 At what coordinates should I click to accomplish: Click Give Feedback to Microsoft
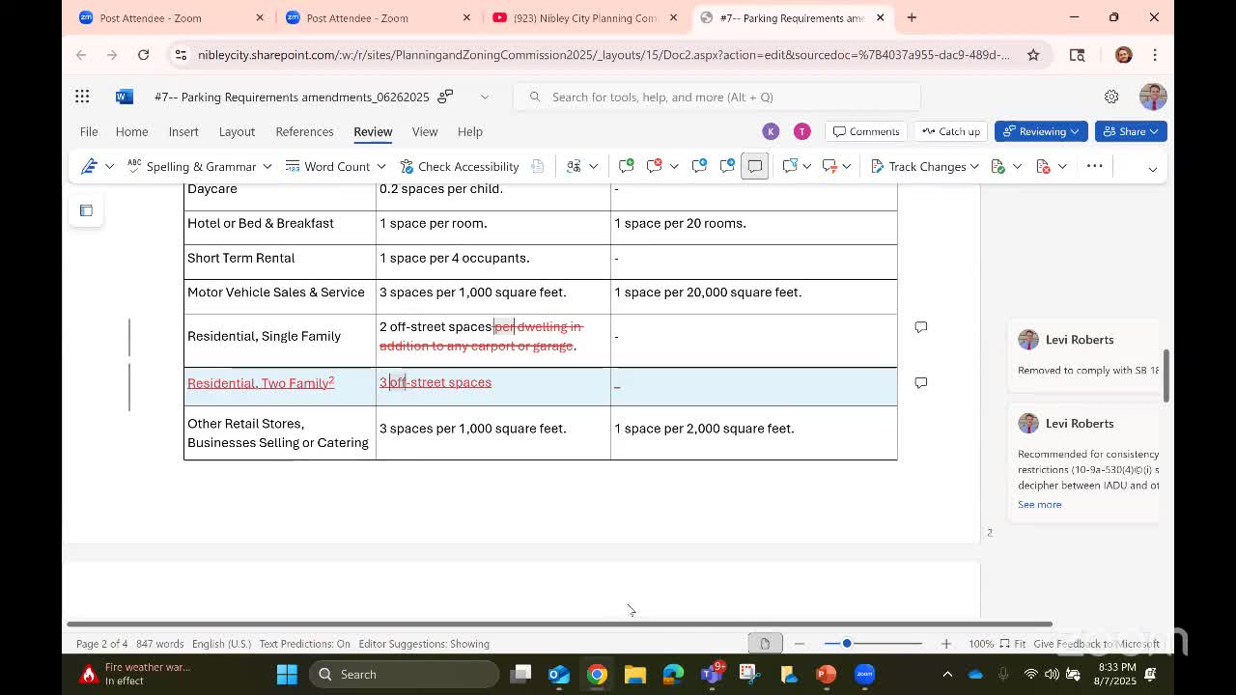tap(1096, 644)
